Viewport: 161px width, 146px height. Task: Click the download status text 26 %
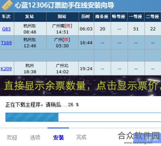coord(42,105)
